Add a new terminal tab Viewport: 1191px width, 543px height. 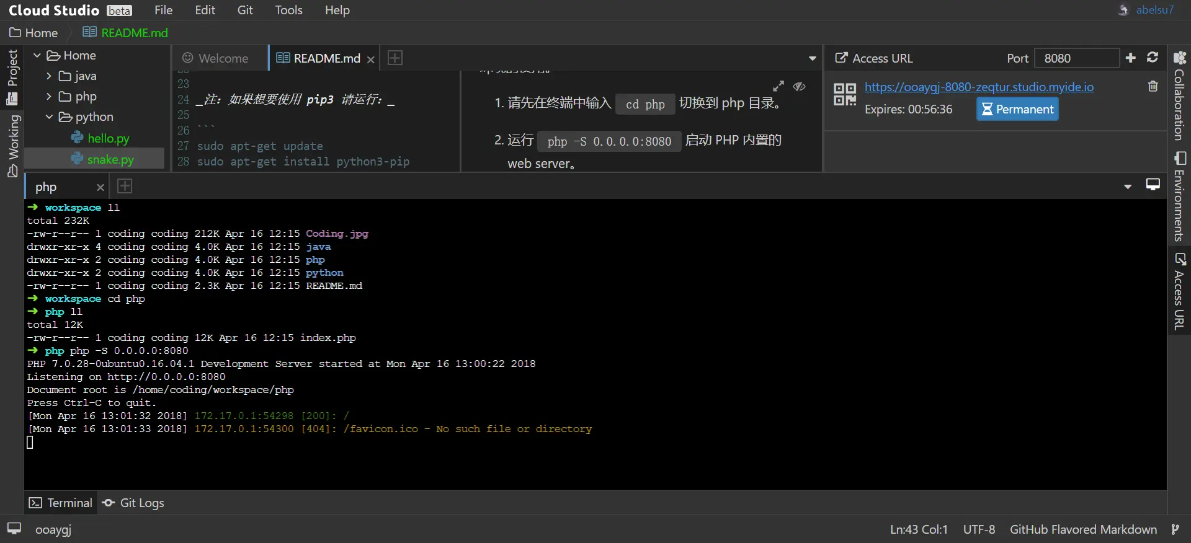[125, 186]
